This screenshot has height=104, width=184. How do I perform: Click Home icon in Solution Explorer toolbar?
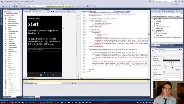pos(156,12)
